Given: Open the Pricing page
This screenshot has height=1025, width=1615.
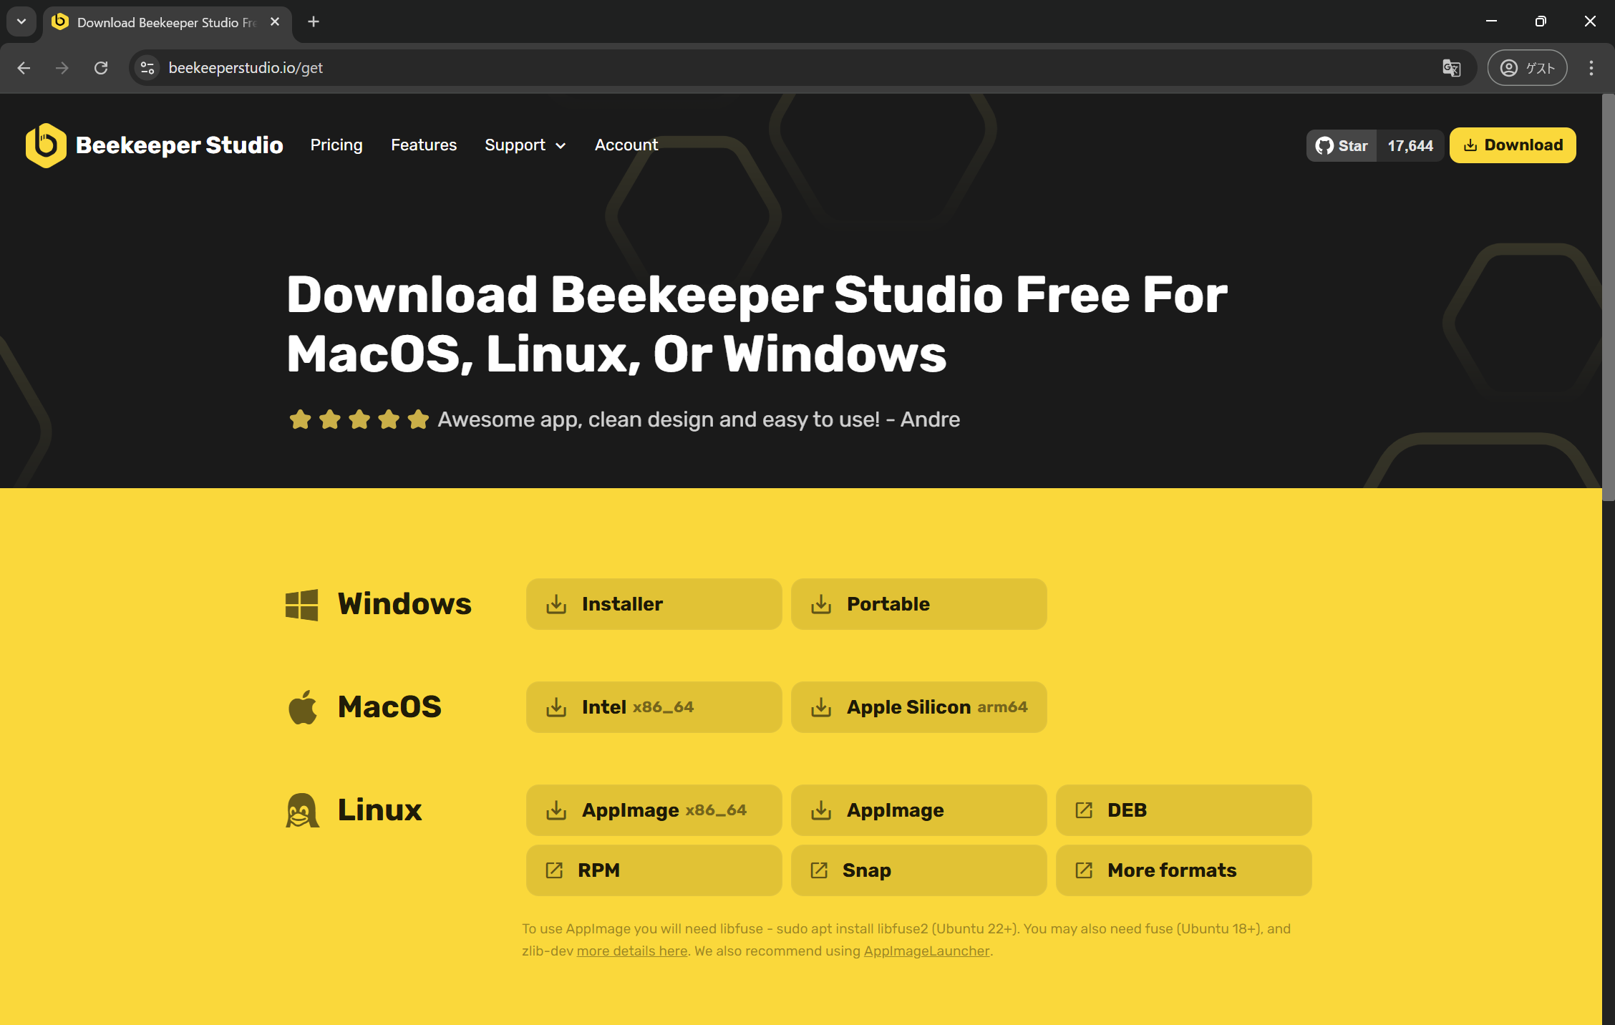Looking at the screenshot, I should pos(336,145).
